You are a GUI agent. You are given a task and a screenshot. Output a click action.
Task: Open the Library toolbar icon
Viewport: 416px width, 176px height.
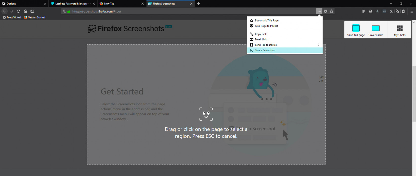click(x=363, y=11)
